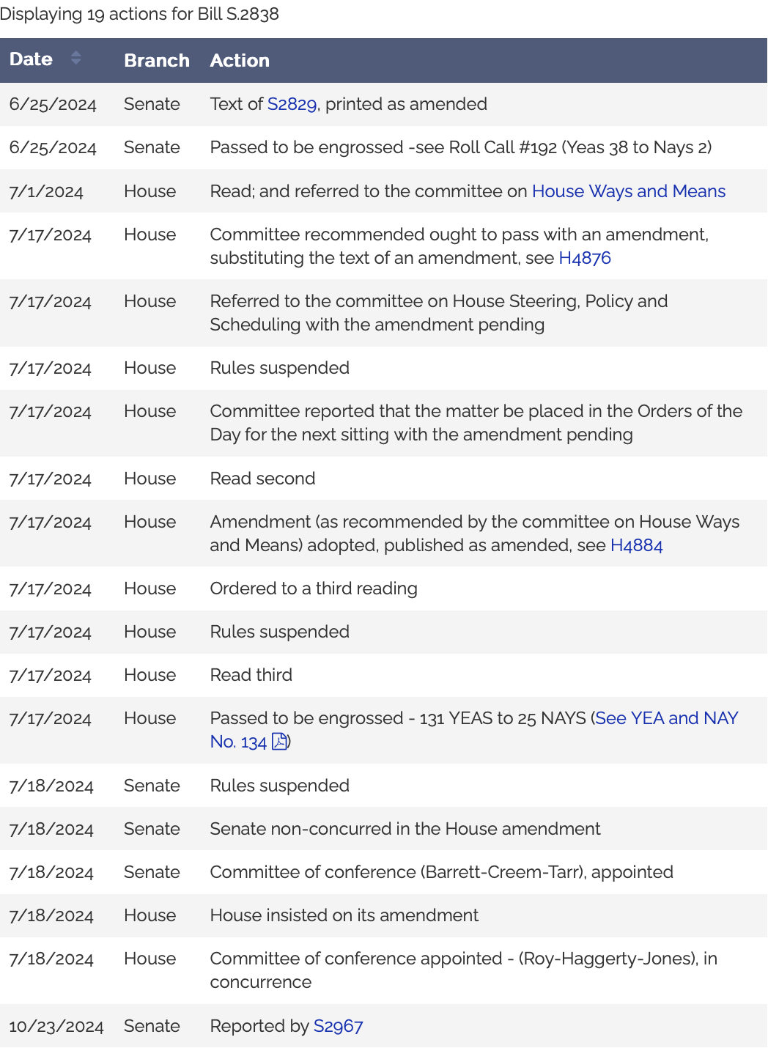Click the Branch column header
Screen dimensions: 768x1048
click(156, 60)
